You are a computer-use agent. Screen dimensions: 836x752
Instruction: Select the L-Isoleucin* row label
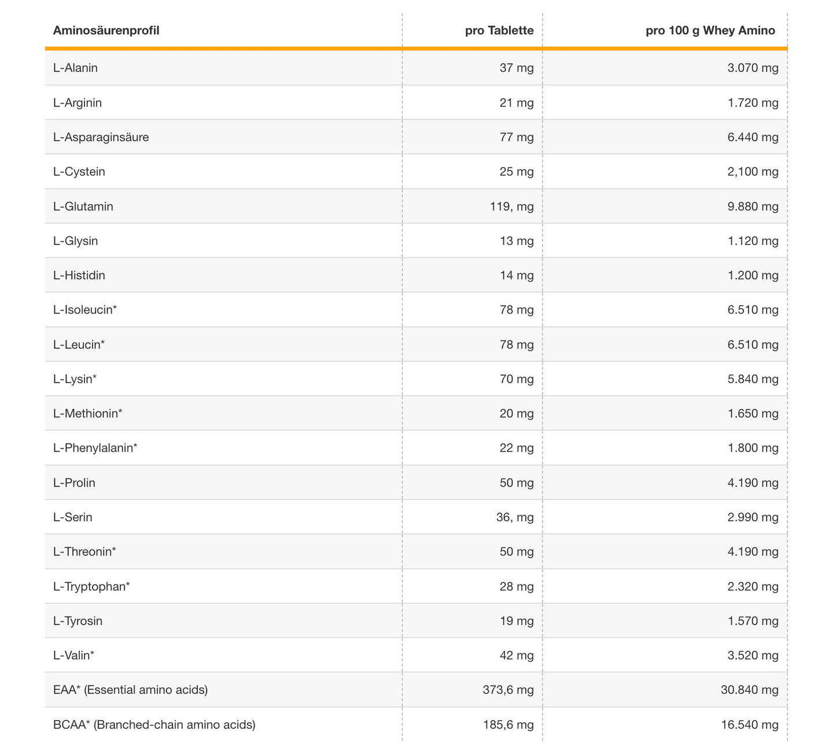coord(84,310)
